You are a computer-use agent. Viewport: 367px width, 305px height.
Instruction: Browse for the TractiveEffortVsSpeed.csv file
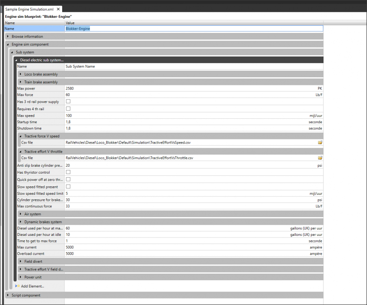[320, 143]
